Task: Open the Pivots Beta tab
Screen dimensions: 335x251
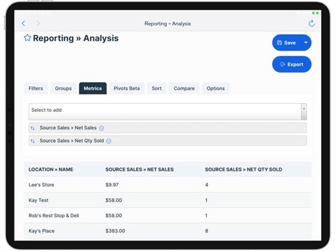Action: click(127, 89)
